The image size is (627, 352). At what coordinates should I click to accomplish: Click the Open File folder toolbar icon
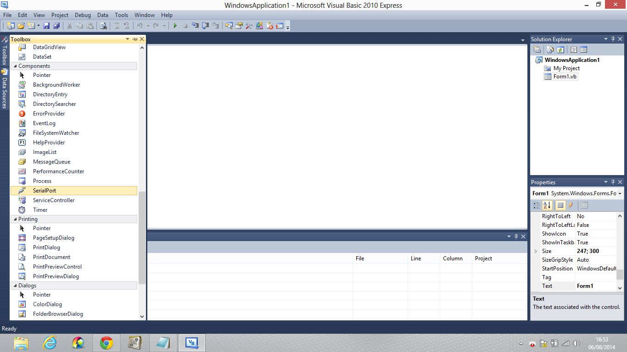coord(21,26)
